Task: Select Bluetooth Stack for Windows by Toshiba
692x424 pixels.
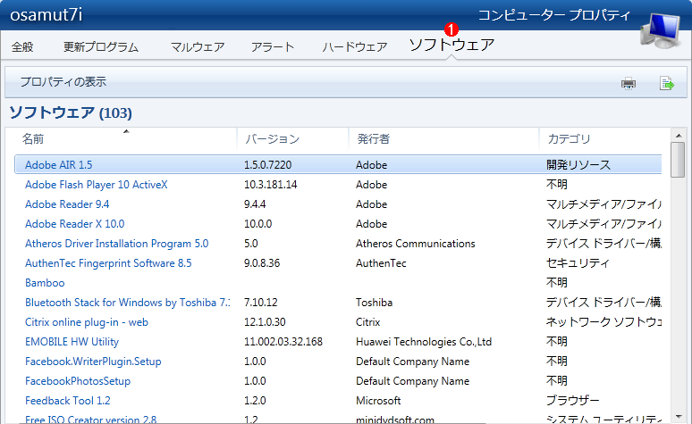Action: pyautogui.click(x=127, y=303)
